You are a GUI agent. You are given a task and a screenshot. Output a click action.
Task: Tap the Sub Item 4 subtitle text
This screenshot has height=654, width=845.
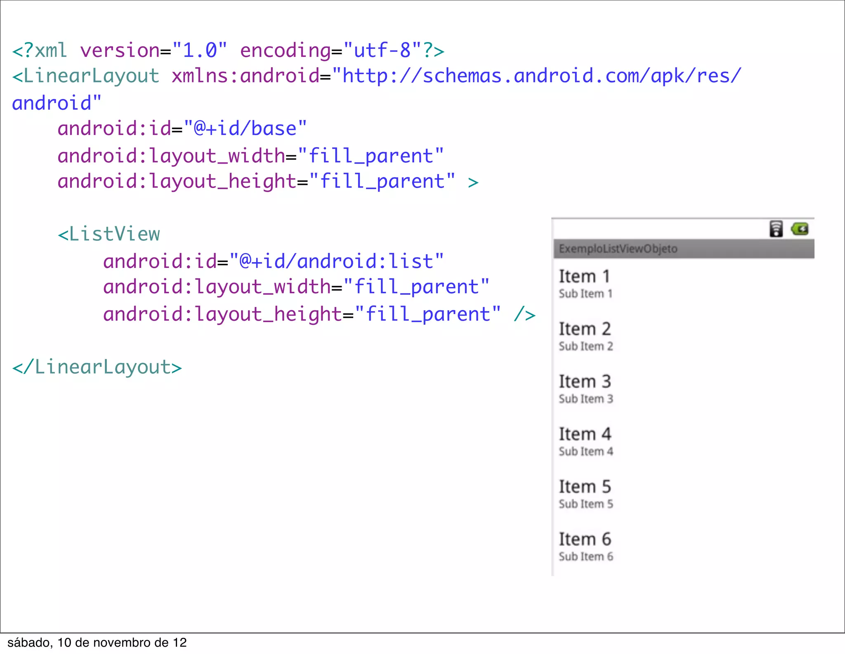tap(586, 452)
